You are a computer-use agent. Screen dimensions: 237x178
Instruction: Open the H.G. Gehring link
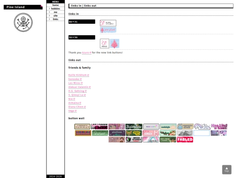click(77, 91)
